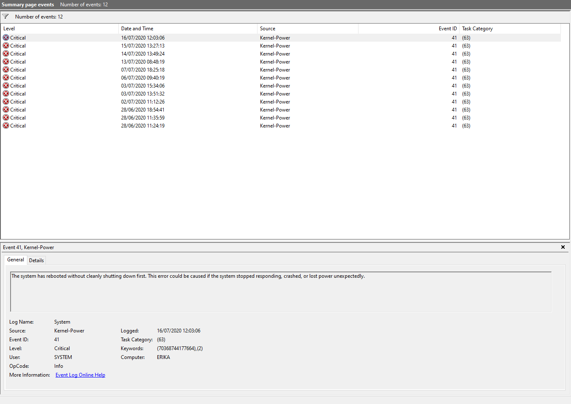Select date cell 06/07/2020 09:40:19

tap(143, 78)
